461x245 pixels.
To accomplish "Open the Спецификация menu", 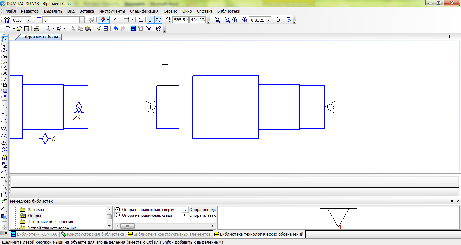I will tap(144, 11).
